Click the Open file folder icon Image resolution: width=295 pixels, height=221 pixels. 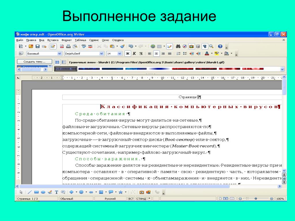click(x=31, y=46)
